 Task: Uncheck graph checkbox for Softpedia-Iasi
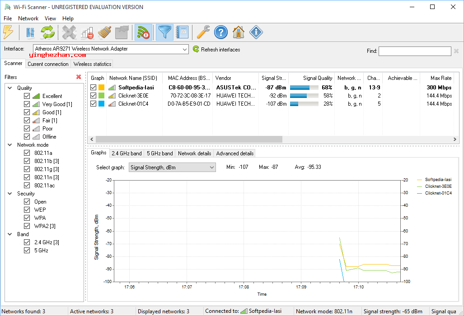93,88
